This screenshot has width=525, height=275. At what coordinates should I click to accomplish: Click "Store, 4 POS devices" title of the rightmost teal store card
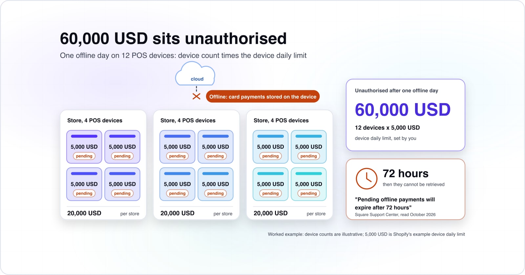coord(281,120)
